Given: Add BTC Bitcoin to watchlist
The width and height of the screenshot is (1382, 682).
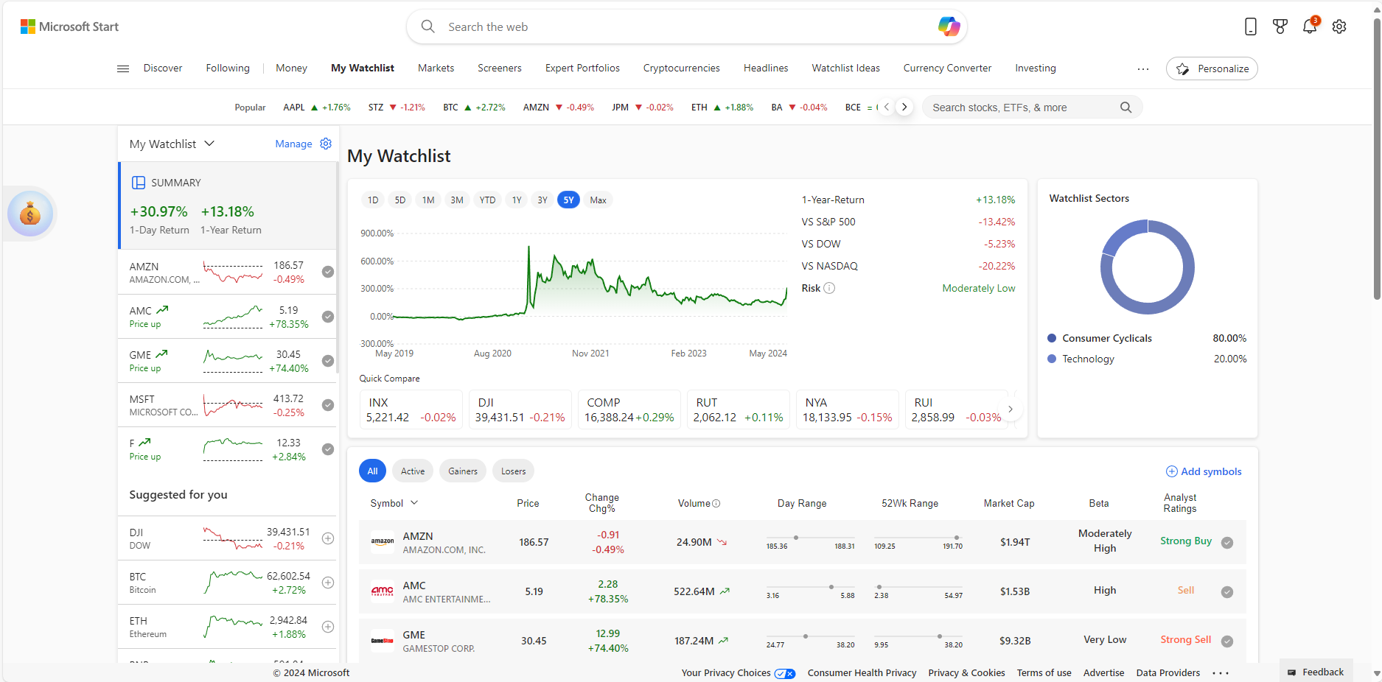Looking at the screenshot, I should [328, 583].
